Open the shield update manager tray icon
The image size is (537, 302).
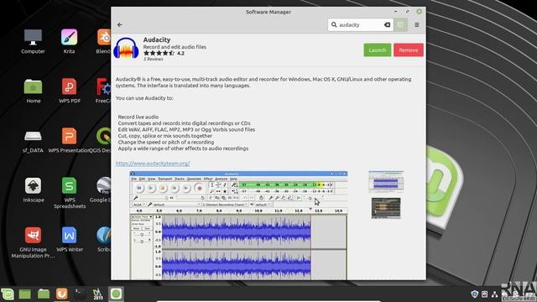point(475,294)
